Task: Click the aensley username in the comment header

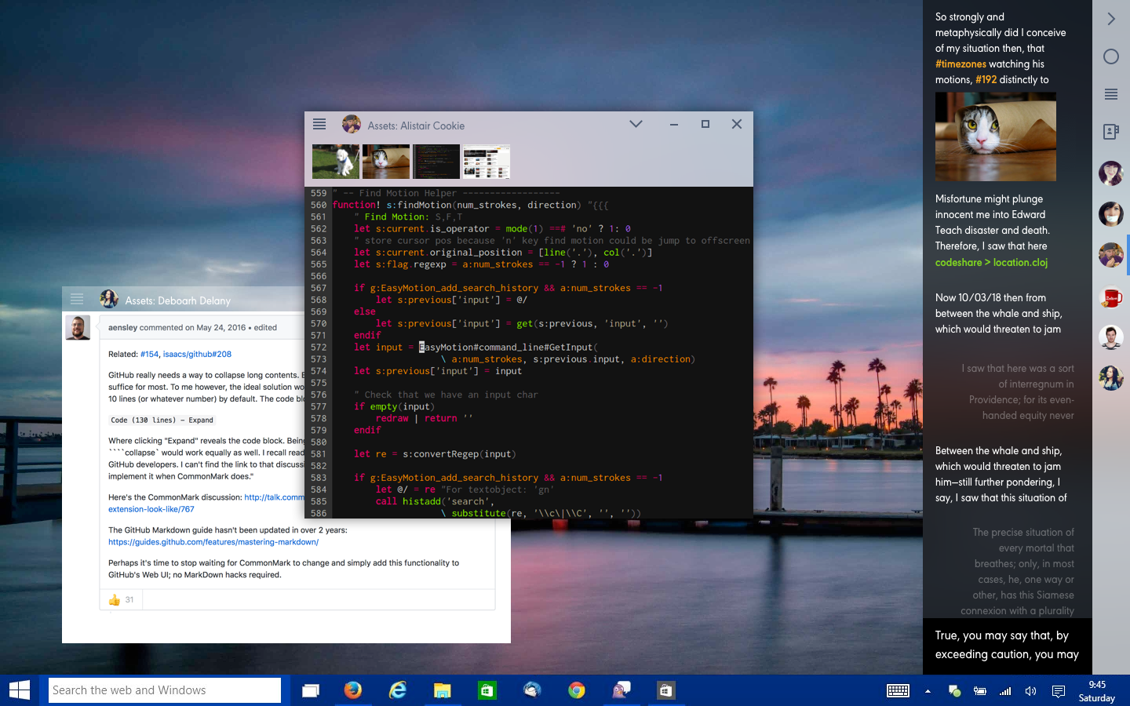Action: [122, 327]
